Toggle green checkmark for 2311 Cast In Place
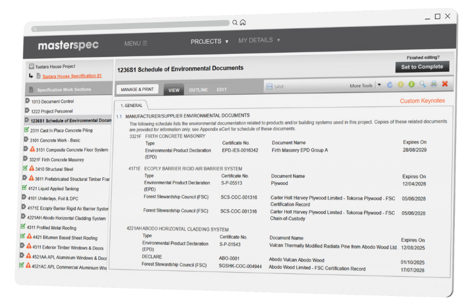 (x=26, y=130)
